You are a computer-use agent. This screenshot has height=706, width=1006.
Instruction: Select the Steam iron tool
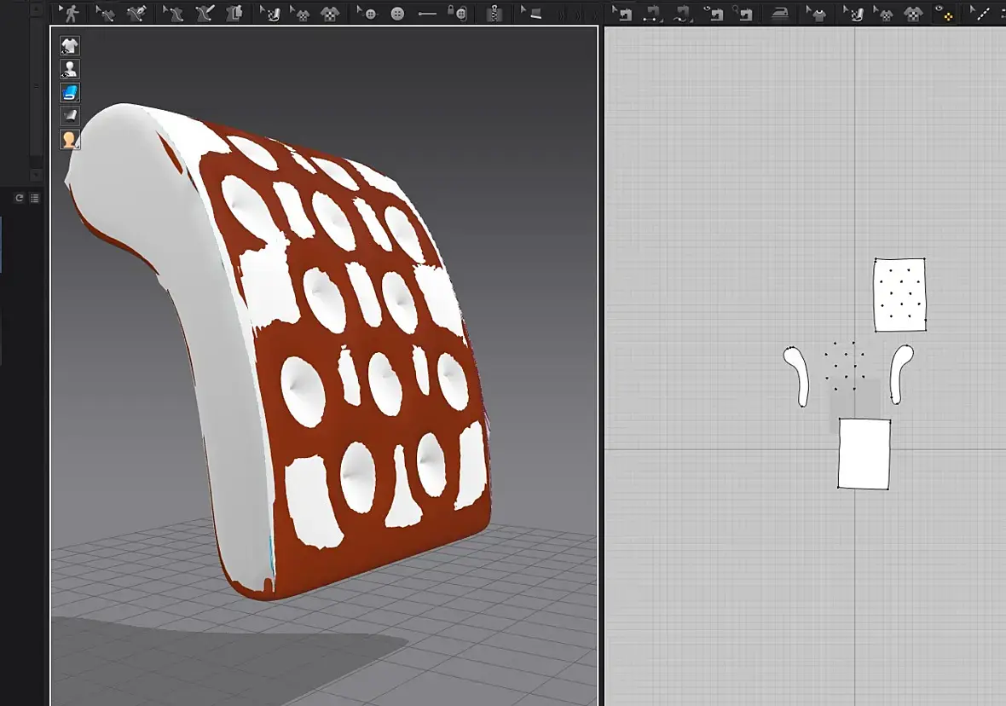pyautogui.click(x=780, y=13)
